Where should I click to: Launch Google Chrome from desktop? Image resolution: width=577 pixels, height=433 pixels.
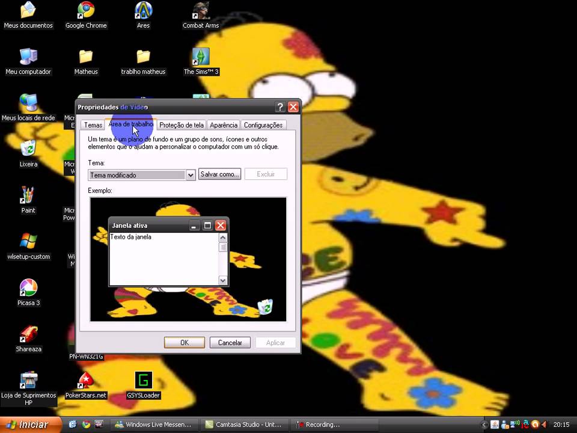click(x=86, y=16)
